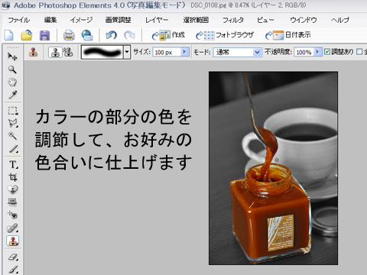This screenshot has height=275, width=367.
Task: Open the ウィンドウ menu
Action: pos(304,20)
